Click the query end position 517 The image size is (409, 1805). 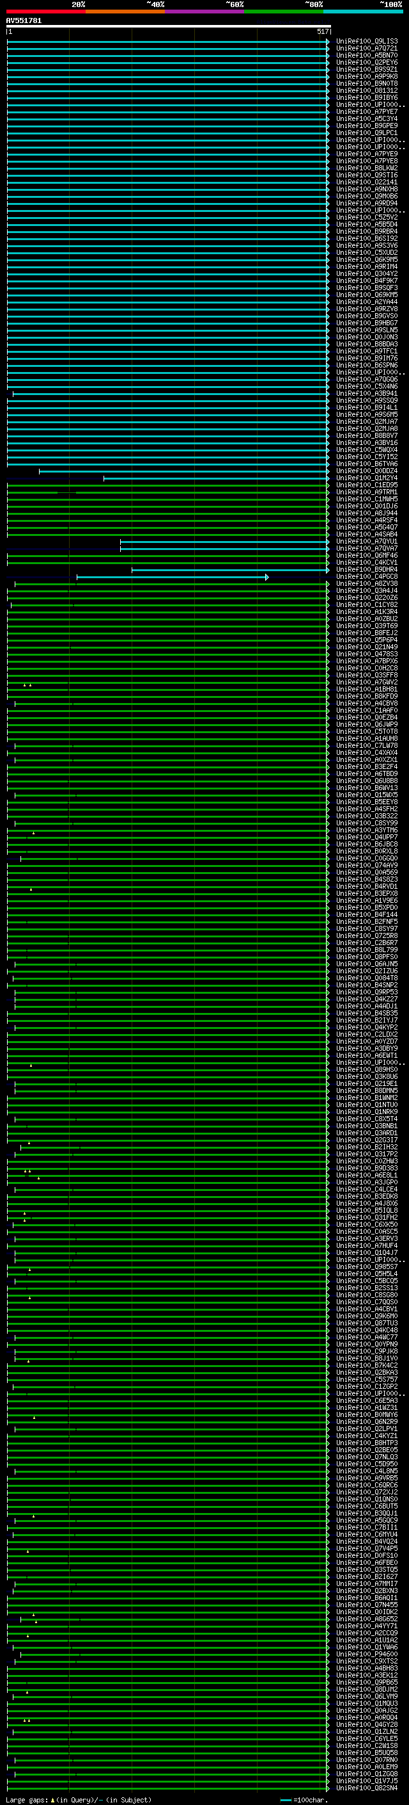point(322,31)
